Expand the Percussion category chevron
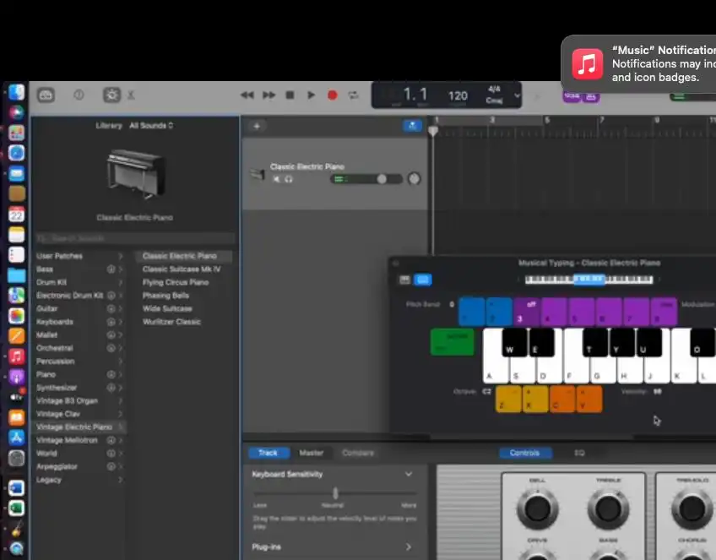This screenshot has width=716, height=560. coord(121,362)
